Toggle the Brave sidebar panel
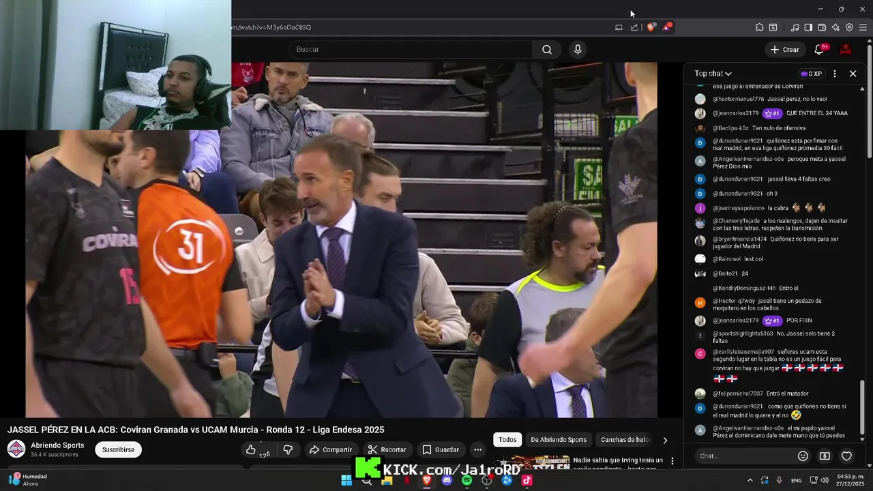The height and width of the screenshot is (491, 873). (x=808, y=27)
